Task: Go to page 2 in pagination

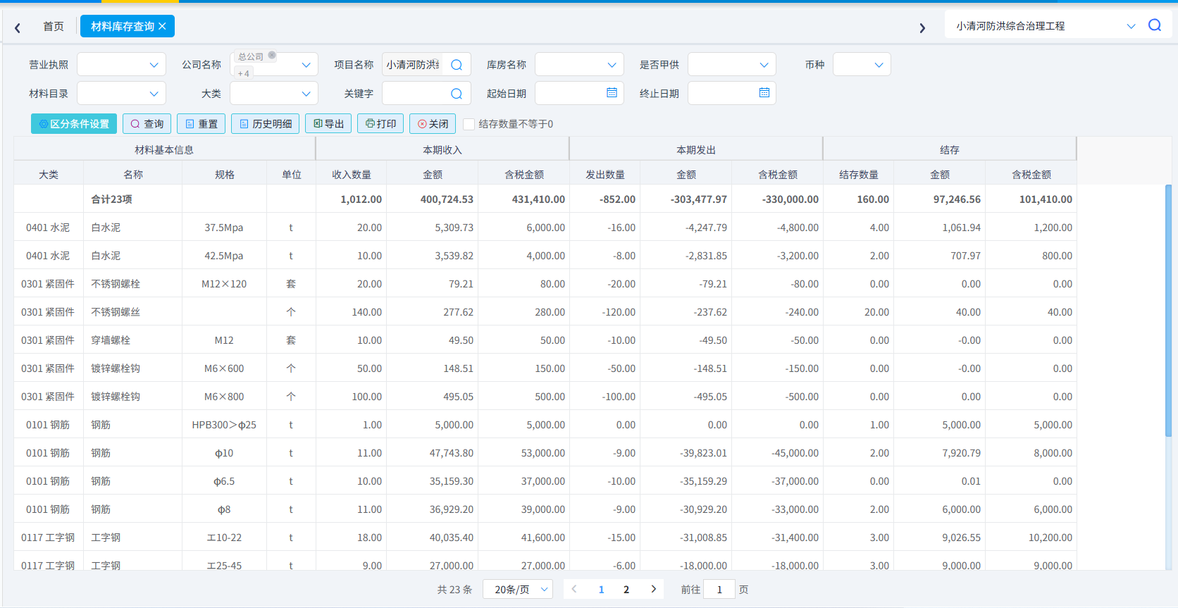Action: pyautogui.click(x=626, y=589)
